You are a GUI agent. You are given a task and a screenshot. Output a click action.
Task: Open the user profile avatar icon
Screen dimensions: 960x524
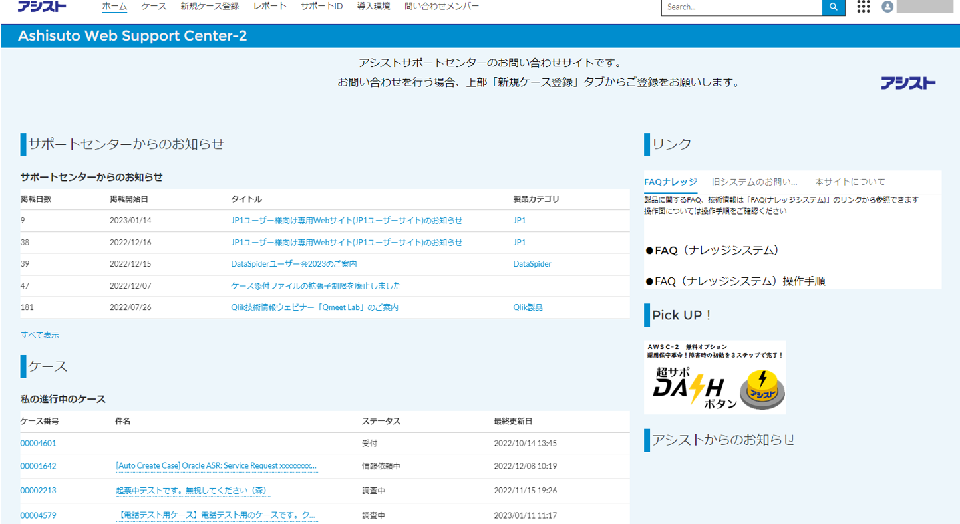coord(887,7)
